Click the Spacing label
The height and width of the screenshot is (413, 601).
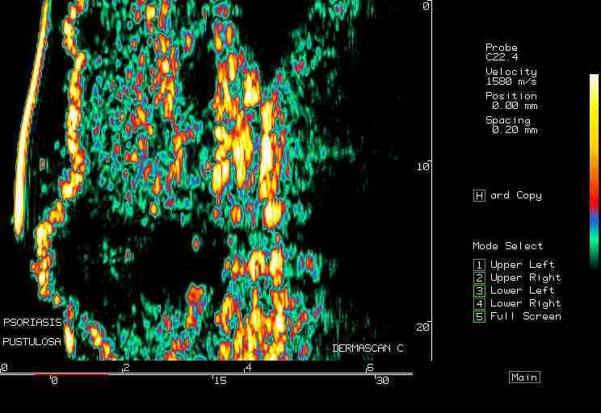click(x=508, y=120)
